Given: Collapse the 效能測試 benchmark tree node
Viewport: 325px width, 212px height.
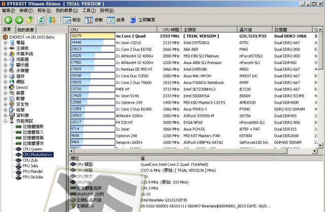Looking at the screenshot, I should tap(6, 121).
